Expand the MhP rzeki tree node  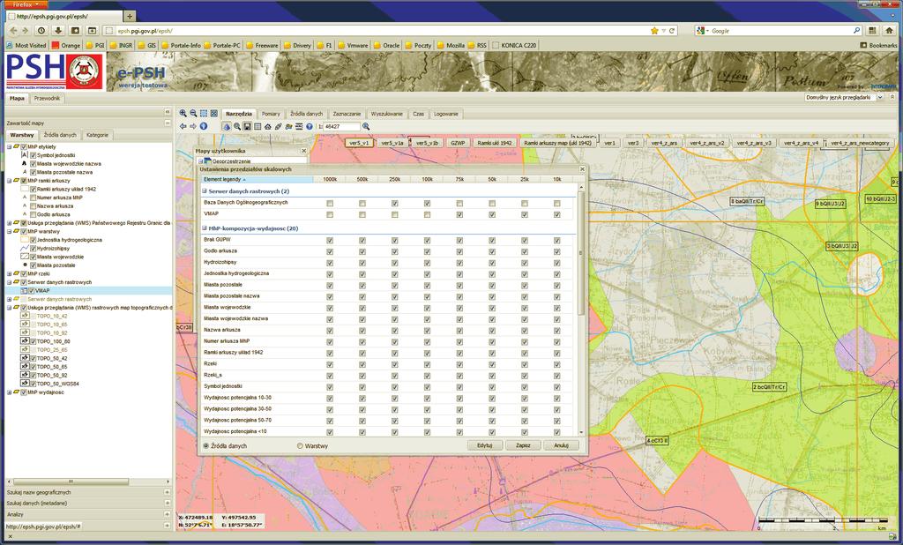[9, 273]
